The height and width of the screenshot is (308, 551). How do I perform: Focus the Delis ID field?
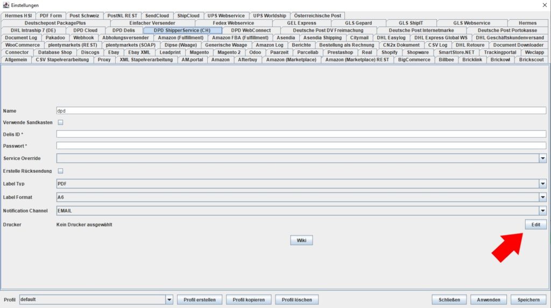(301, 134)
